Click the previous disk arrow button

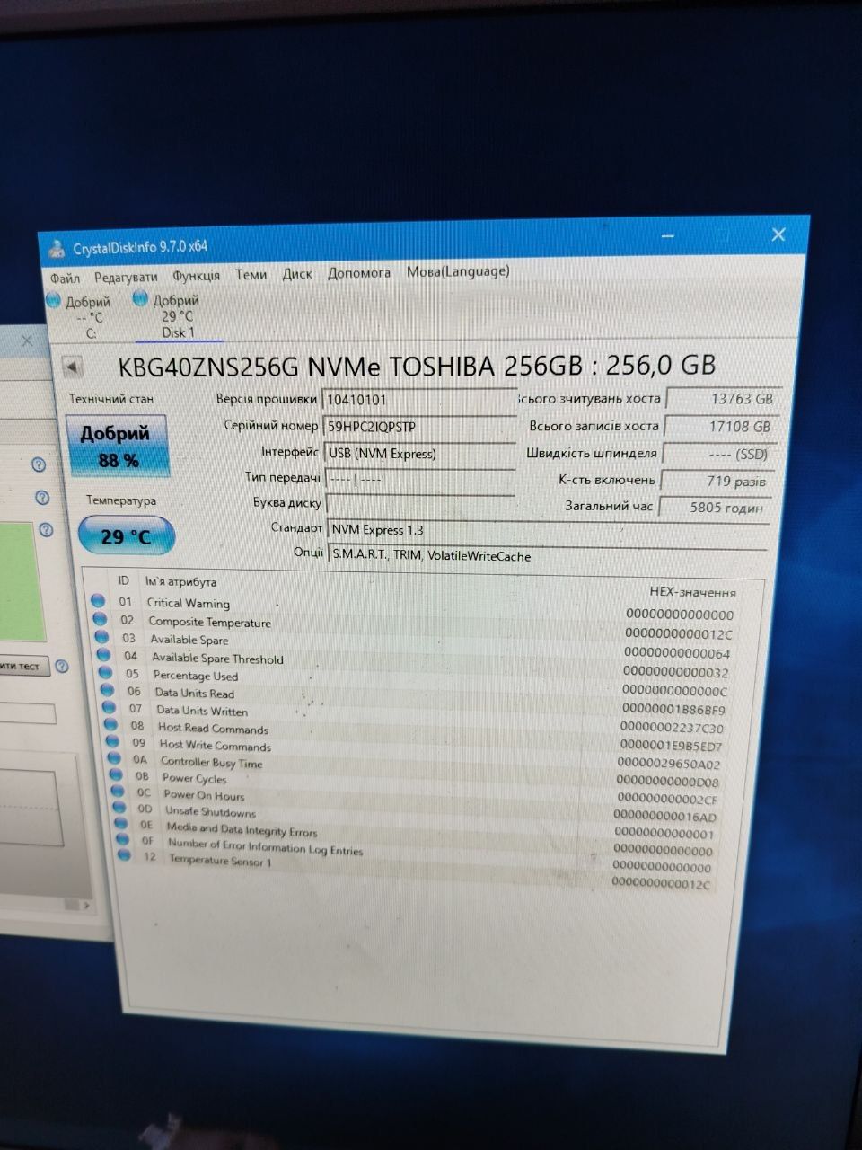click(x=73, y=367)
